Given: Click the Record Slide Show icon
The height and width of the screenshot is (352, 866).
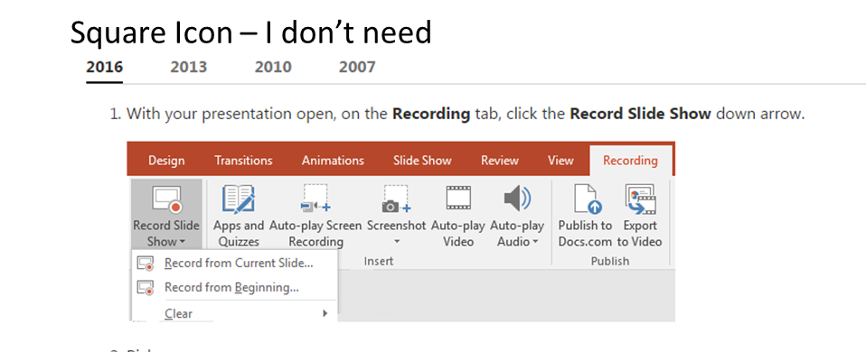Looking at the screenshot, I should [x=167, y=199].
